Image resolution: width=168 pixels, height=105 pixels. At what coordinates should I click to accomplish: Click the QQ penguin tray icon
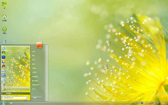pos(152,103)
